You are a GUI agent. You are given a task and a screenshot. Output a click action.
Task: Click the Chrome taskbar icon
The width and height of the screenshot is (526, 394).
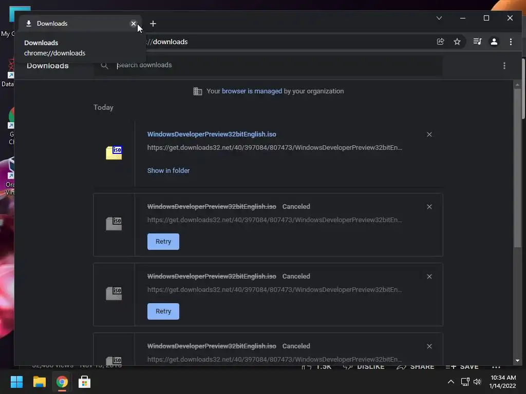click(x=62, y=382)
